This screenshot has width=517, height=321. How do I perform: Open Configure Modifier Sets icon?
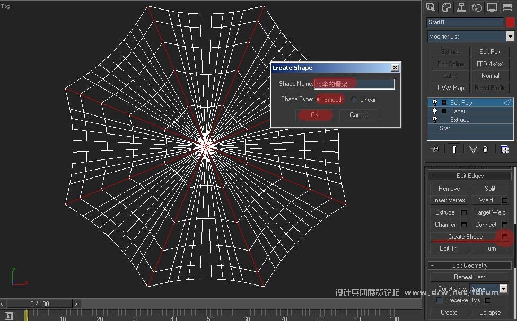pyautogui.click(x=504, y=149)
